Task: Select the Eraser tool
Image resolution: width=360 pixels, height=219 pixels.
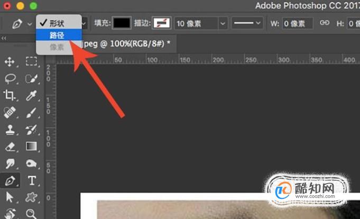Action: coord(10,147)
